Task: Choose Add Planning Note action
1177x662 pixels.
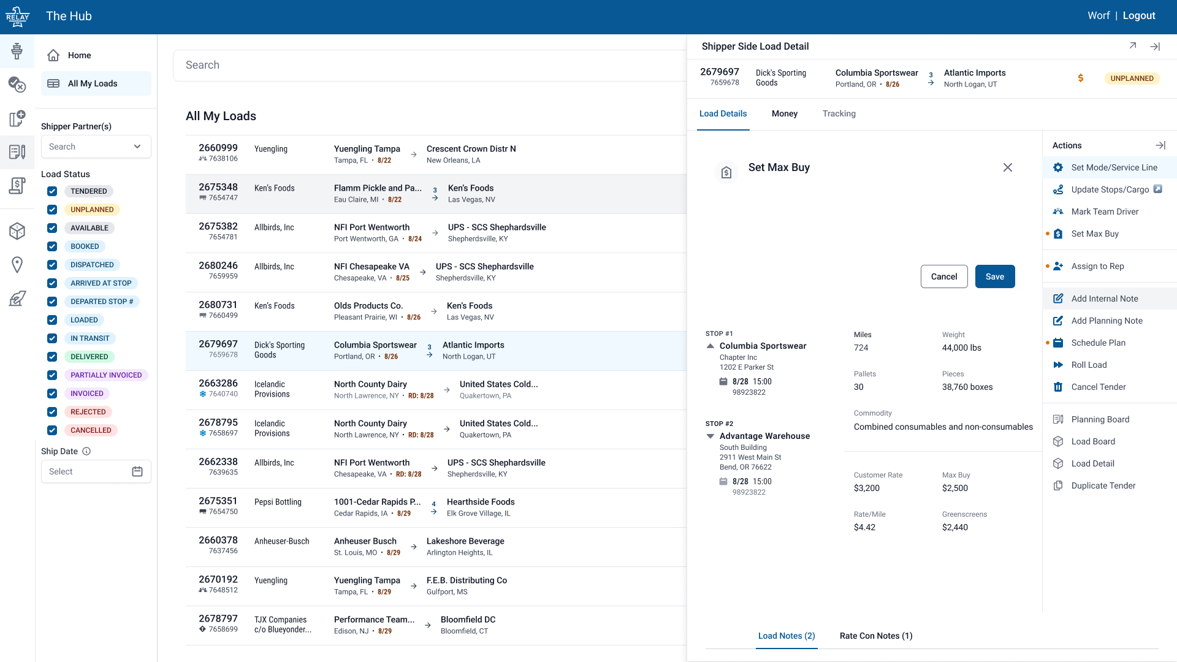Action: pyautogui.click(x=1110, y=321)
